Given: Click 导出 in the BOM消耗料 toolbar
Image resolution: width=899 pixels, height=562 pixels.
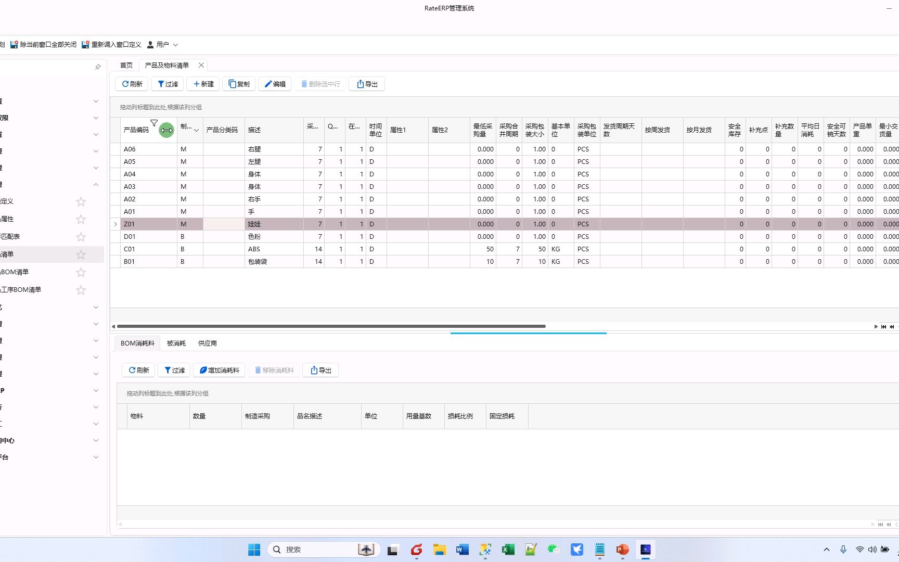Looking at the screenshot, I should click(x=320, y=370).
